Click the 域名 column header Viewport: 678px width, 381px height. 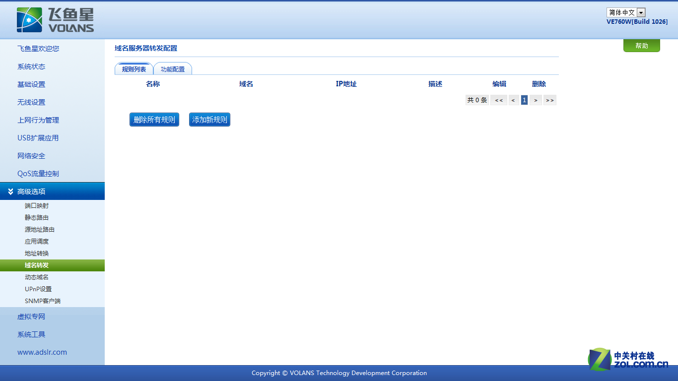pyautogui.click(x=246, y=84)
